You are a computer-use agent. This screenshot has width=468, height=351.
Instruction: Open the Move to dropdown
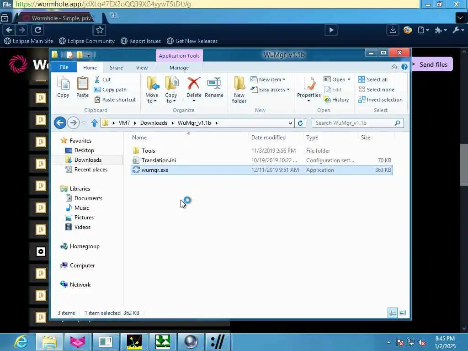[152, 90]
